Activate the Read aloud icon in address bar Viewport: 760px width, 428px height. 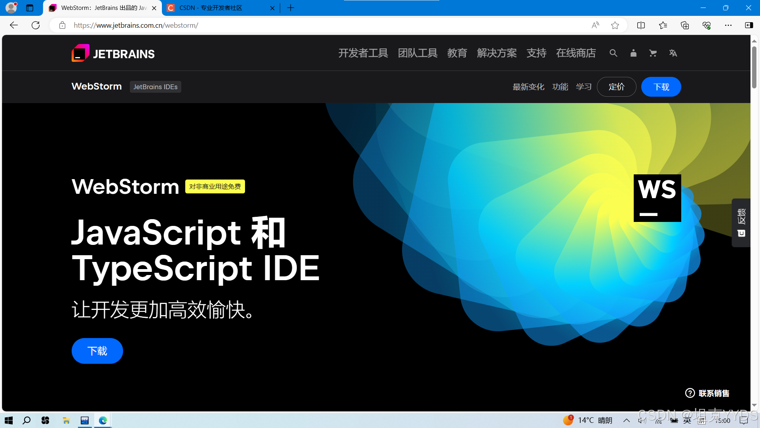click(595, 25)
